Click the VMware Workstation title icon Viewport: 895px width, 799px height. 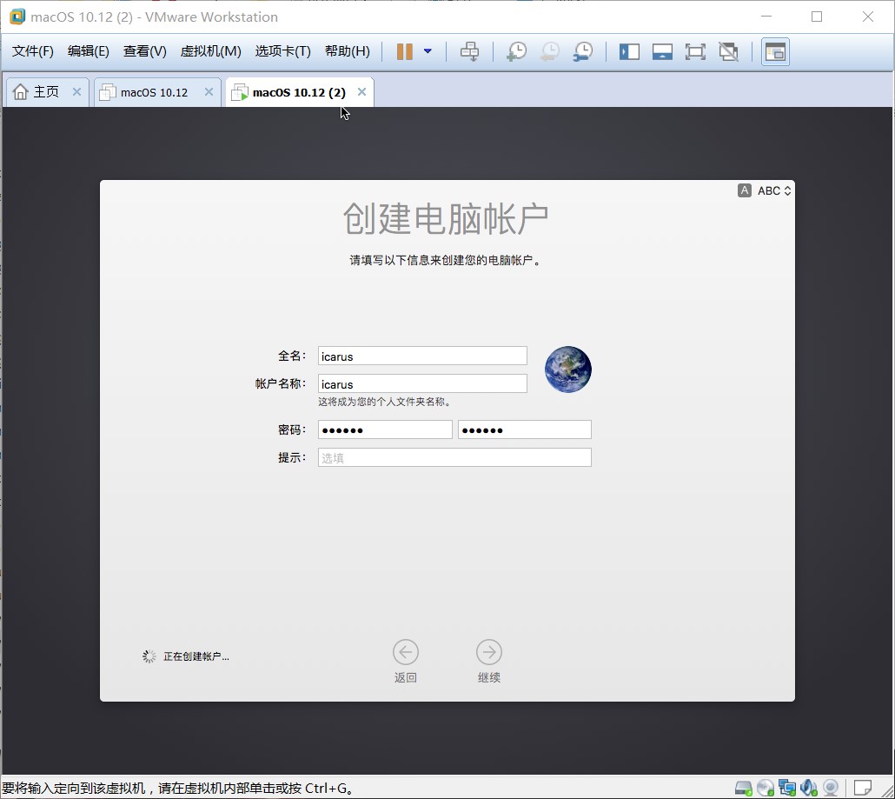click(x=17, y=17)
